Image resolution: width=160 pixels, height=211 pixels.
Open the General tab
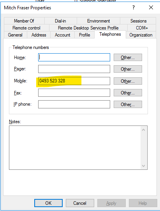point(15,35)
